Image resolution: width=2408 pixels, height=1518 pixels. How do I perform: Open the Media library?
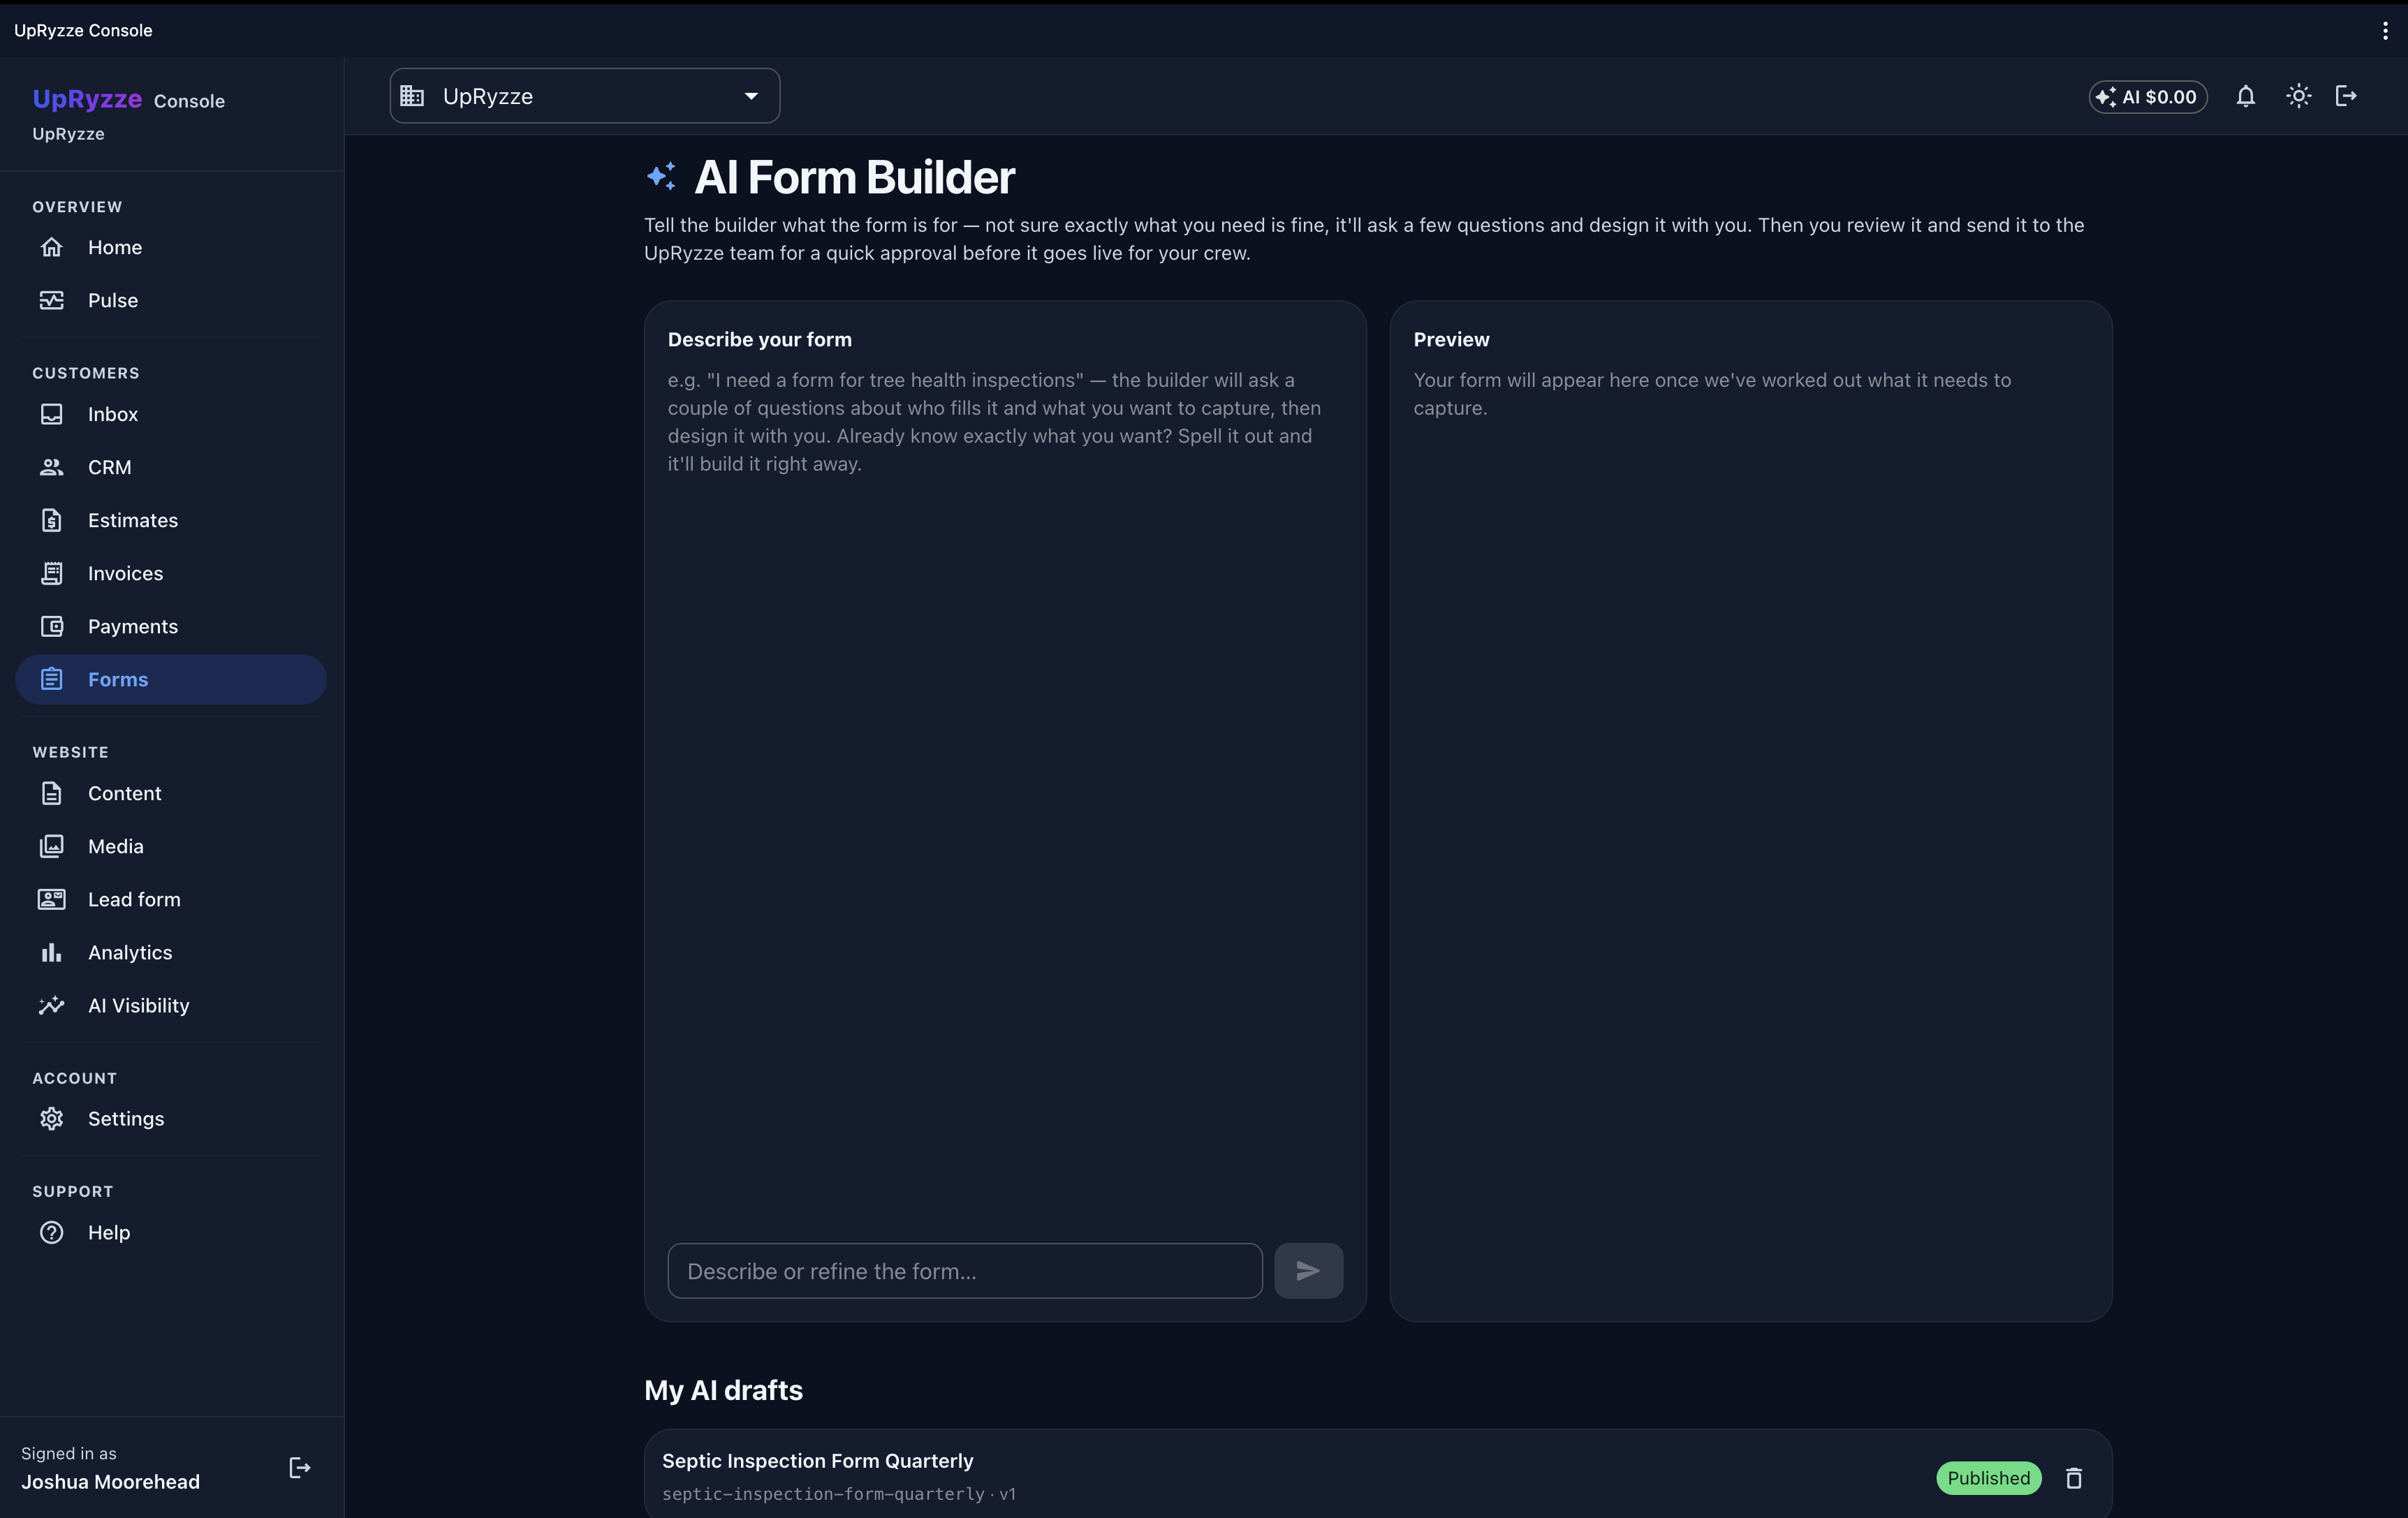point(171,846)
